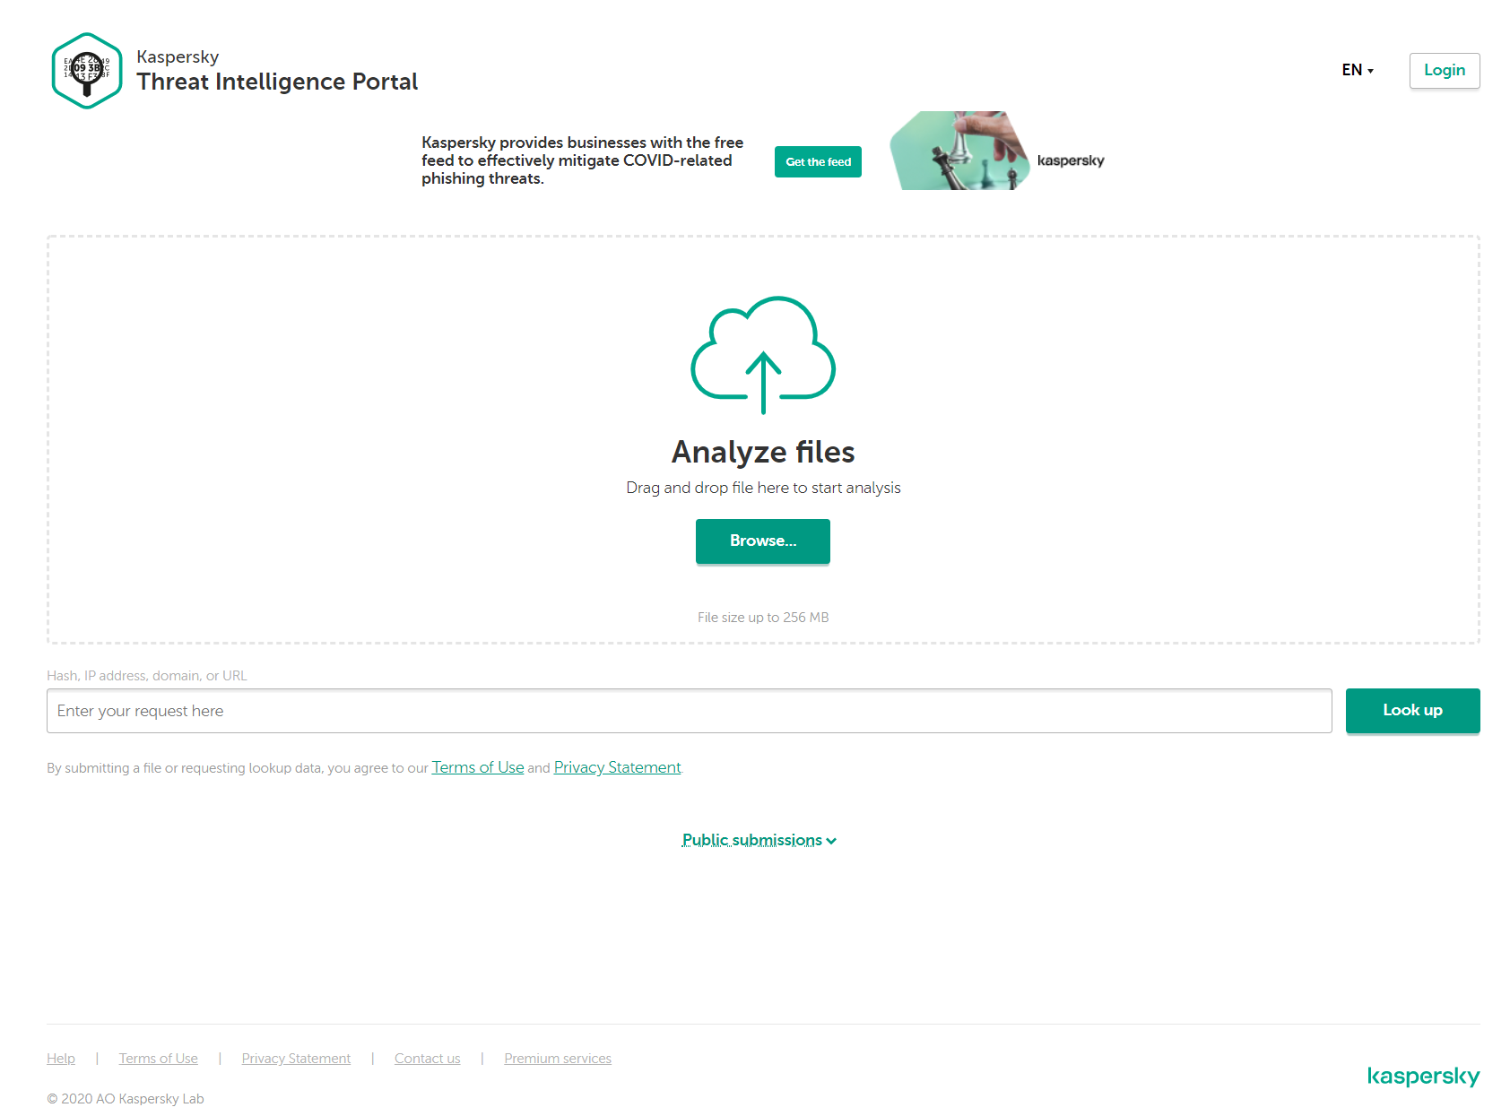Open the EN language dropdown
Image resolution: width=1510 pixels, height=1116 pixels.
[1358, 70]
